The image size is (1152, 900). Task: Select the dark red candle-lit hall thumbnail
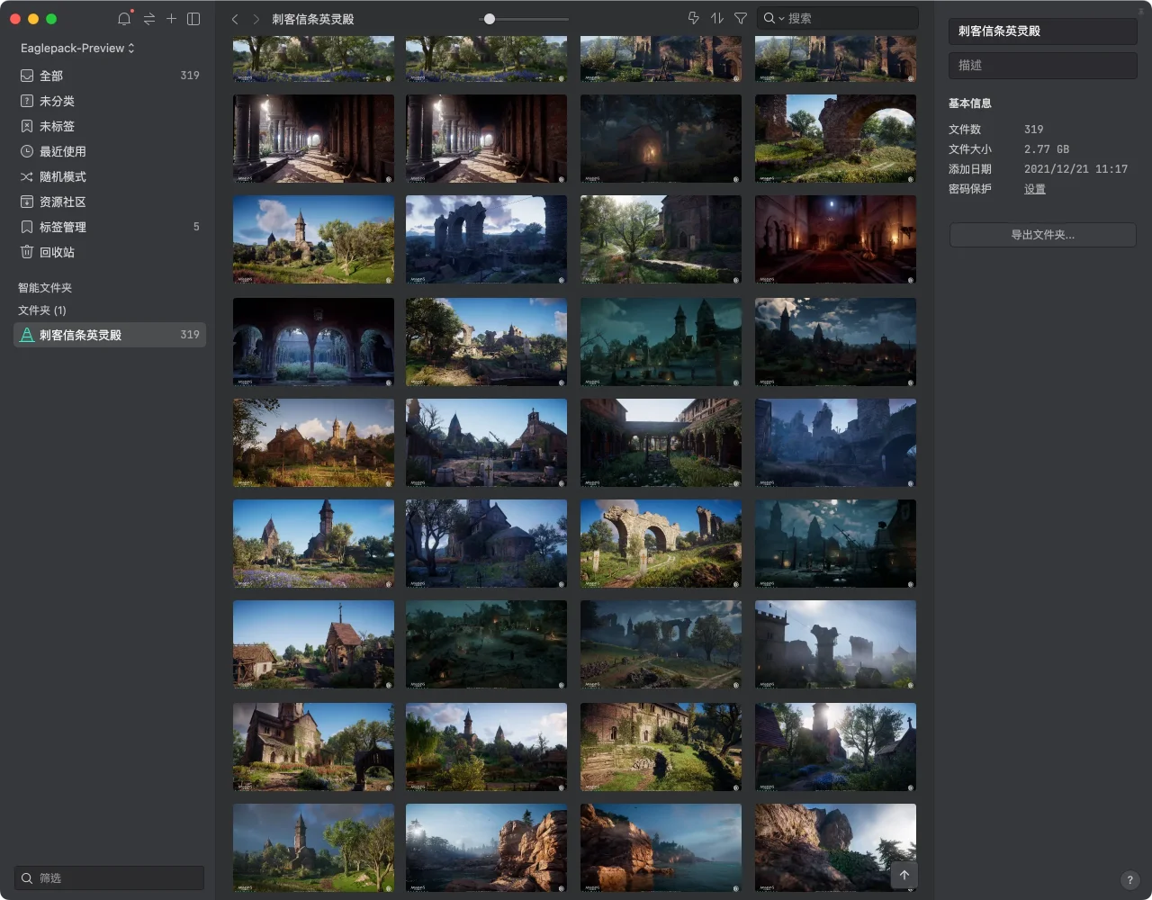(835, 239)
